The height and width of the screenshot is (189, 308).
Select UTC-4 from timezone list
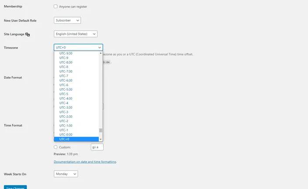77,103
